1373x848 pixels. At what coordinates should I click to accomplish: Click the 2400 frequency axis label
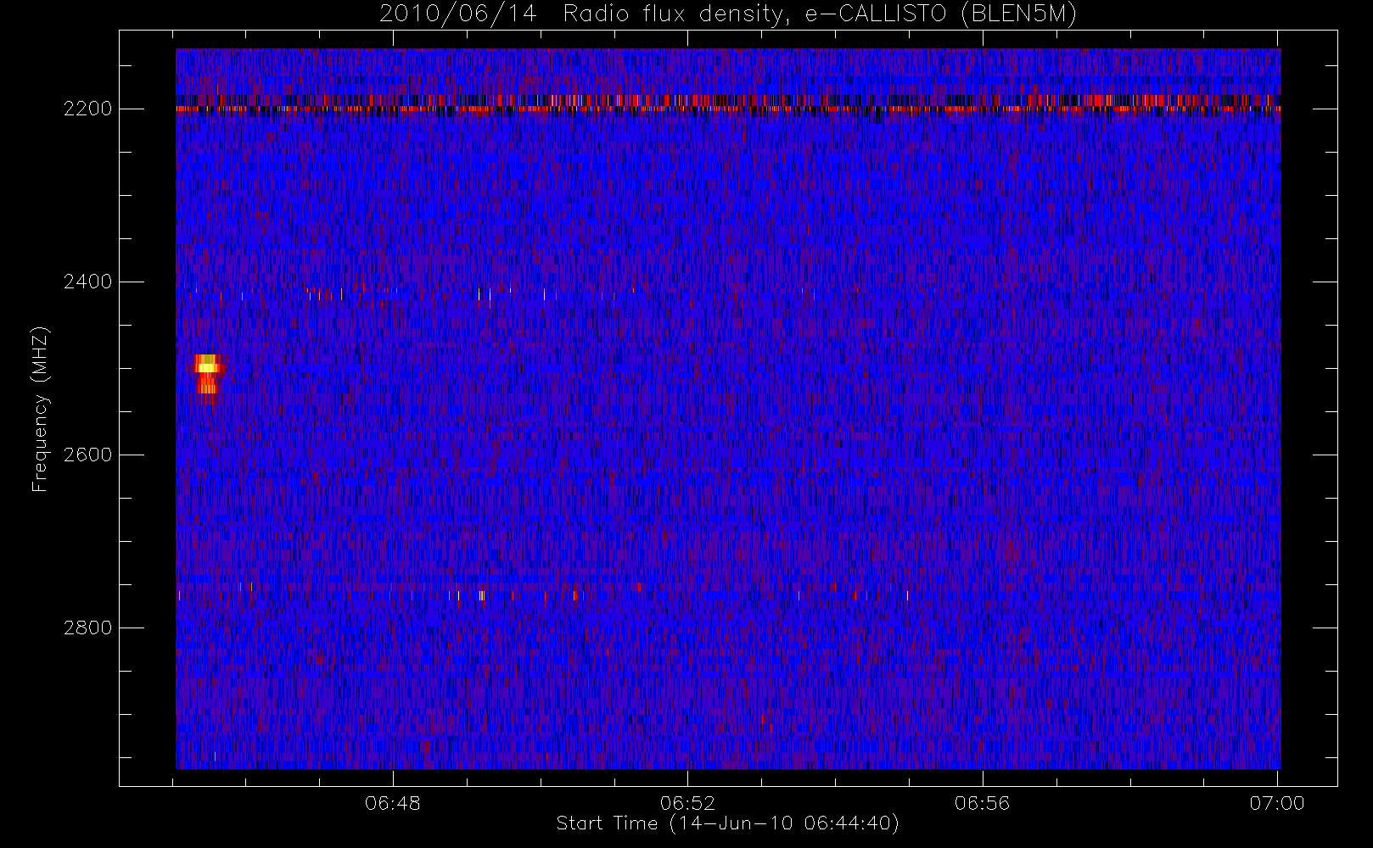(87, 282)
